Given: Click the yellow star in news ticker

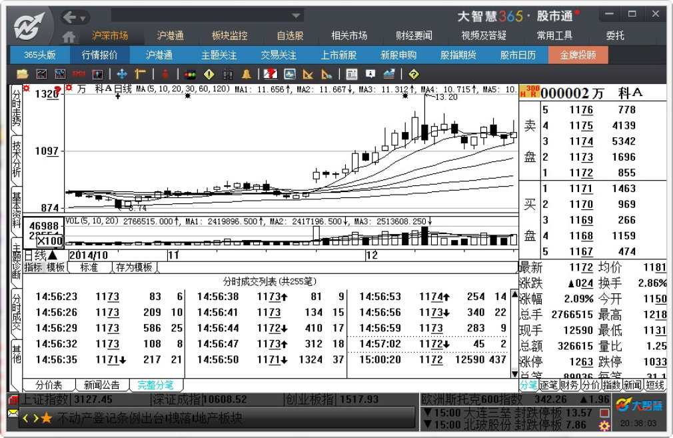Looking at the screenshot, I should tap(47, 417).
